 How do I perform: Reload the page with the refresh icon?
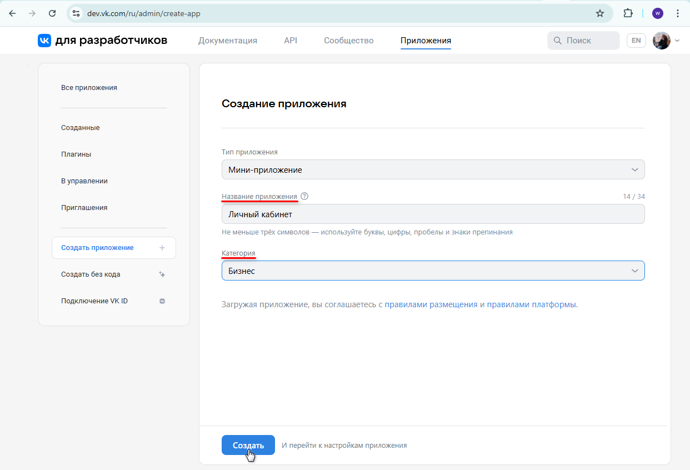click(x=53, y=13)
